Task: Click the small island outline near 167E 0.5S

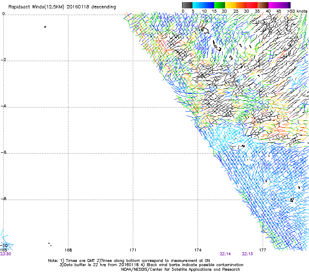Action: 45,27
